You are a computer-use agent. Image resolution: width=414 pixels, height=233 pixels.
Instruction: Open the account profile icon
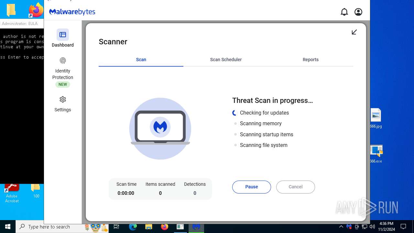(358, 12)
